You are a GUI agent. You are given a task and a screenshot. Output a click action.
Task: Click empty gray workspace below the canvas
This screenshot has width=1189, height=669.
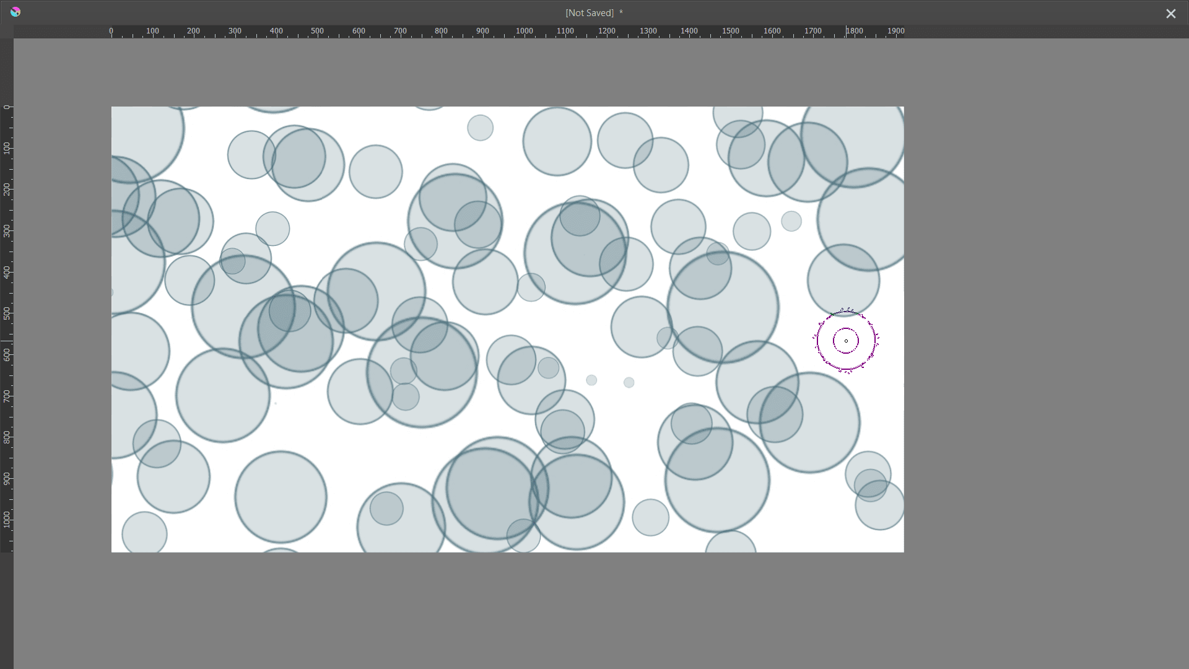508,610
